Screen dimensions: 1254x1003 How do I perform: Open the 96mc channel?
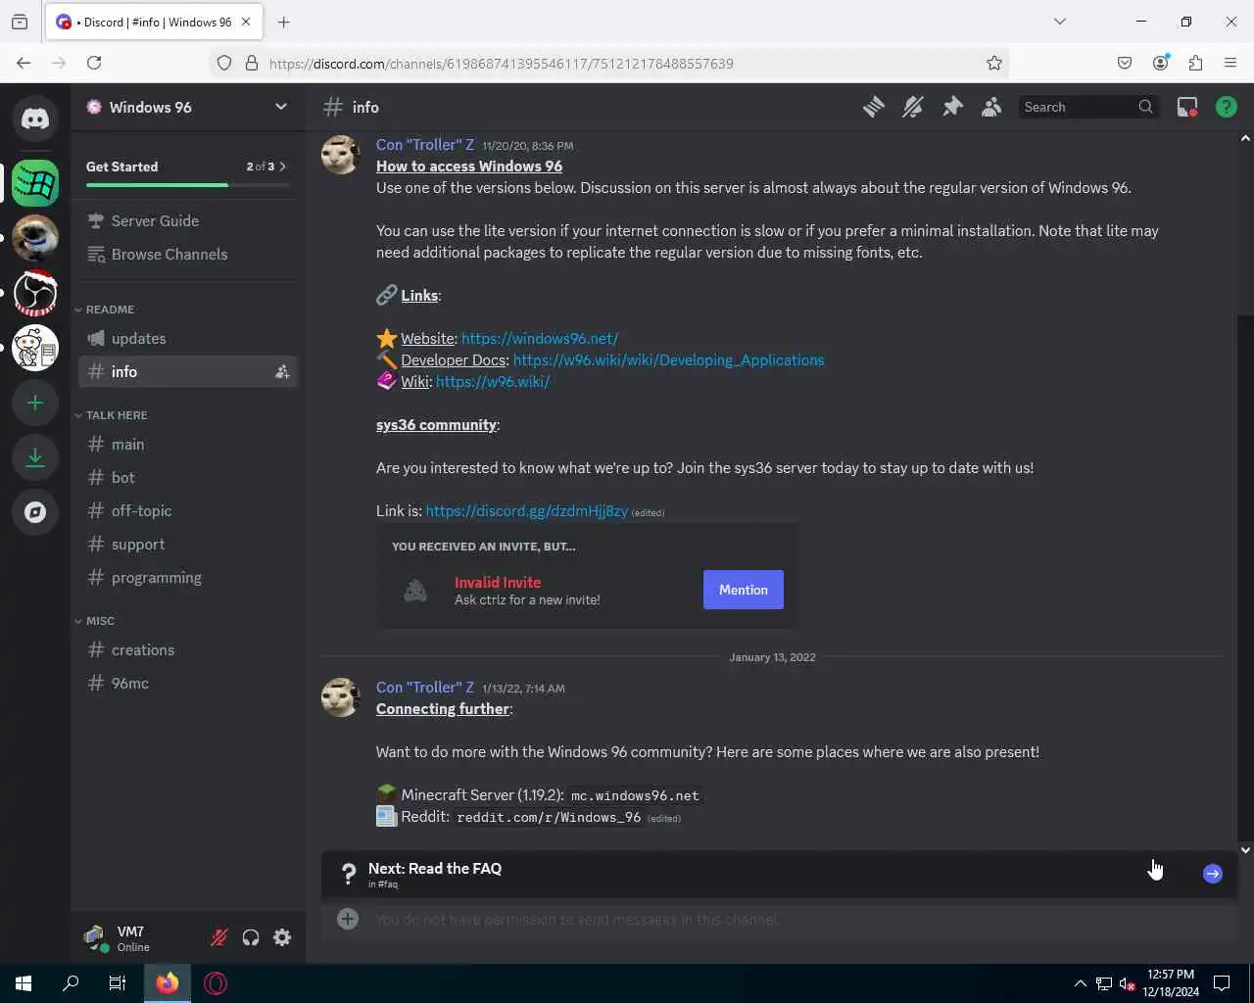coord(188,683)
